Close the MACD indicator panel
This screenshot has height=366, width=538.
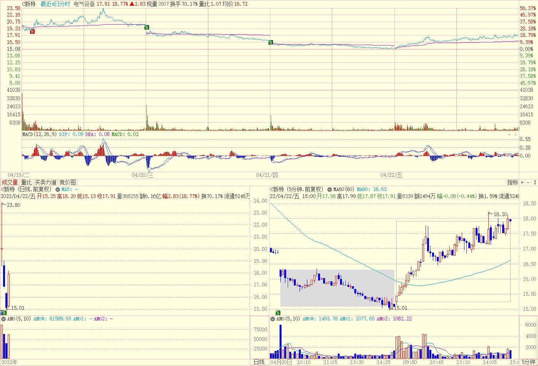516,135
